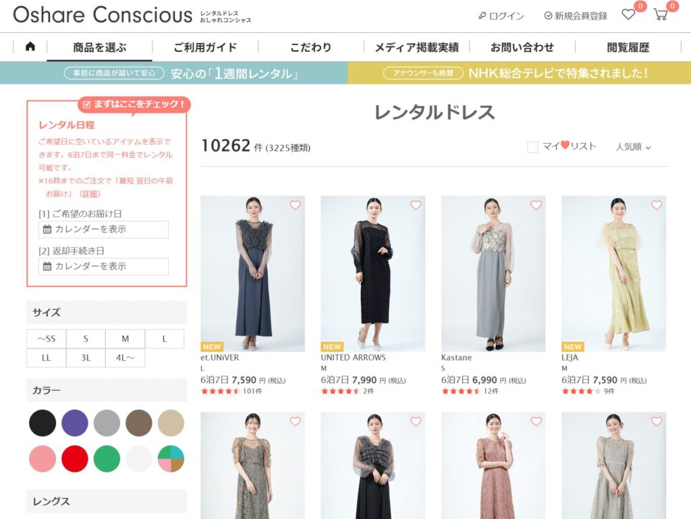The width and height of the screenshot is (691, 519).
Task: Filter by red color swatch
Action: [x=74, y=459]
